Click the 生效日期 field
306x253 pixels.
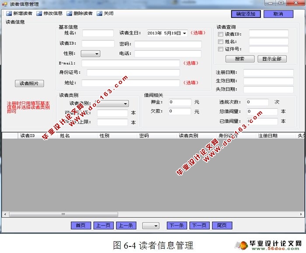click(x=268, y=81)
